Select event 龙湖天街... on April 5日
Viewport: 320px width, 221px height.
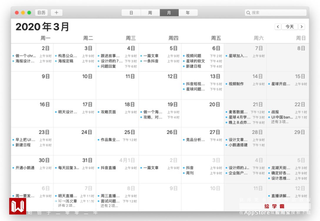point(288,168)
